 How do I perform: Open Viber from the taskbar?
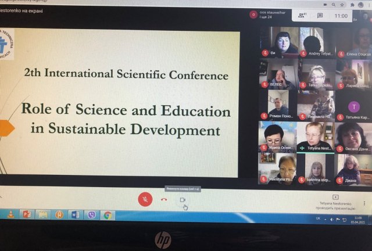91,214
